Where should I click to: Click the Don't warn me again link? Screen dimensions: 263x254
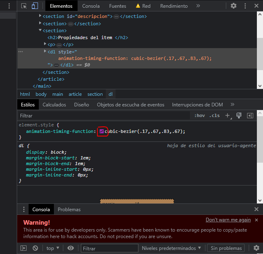(228, 220)
